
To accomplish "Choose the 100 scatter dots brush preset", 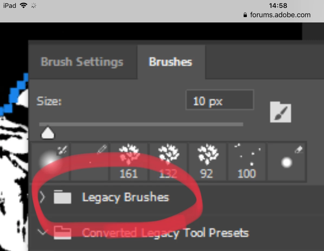I will coord(247,161).
